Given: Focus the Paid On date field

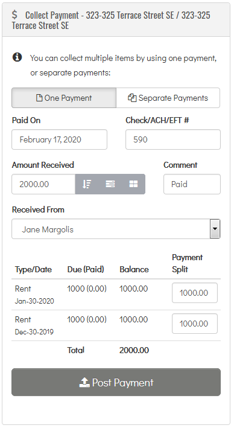Looking at the screenshot, I should [60, 139].
